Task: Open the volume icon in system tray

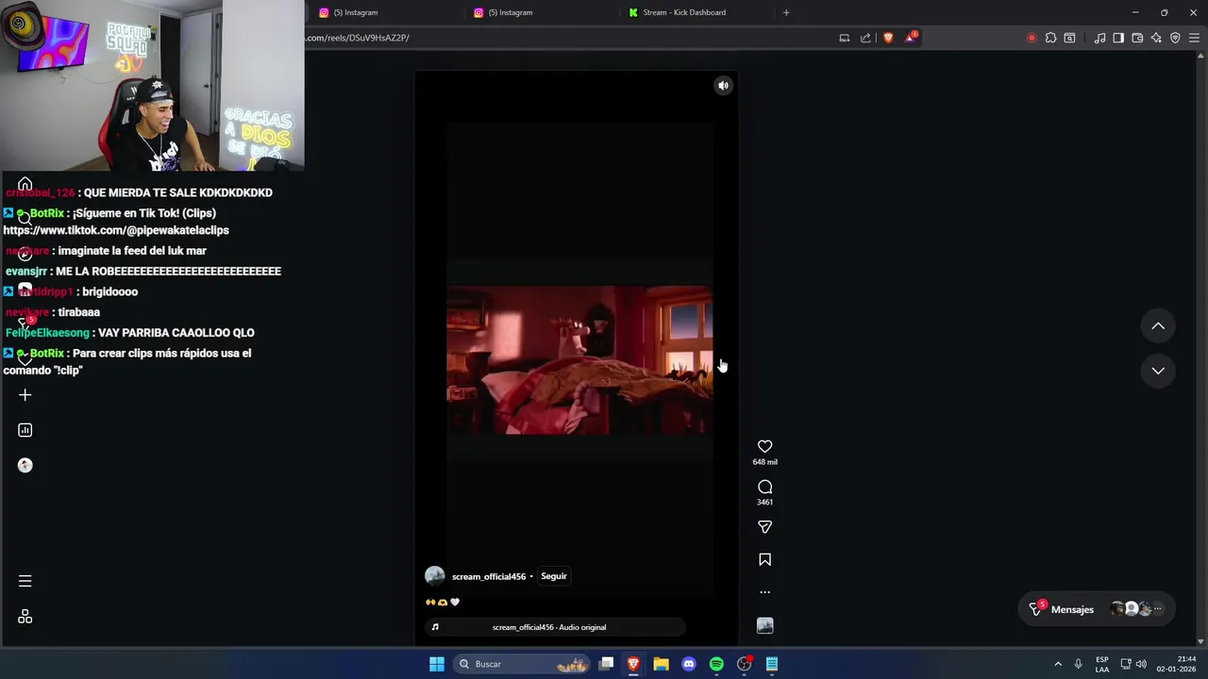Action: 1141,664
